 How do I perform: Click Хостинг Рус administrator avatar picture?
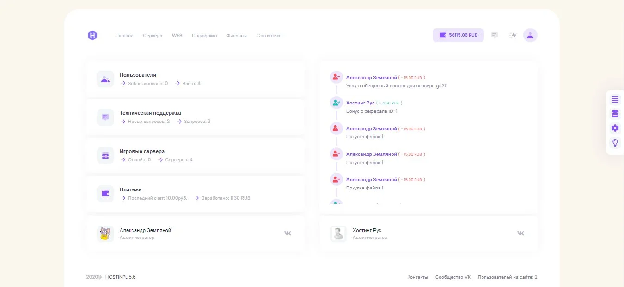click(338, 234)
